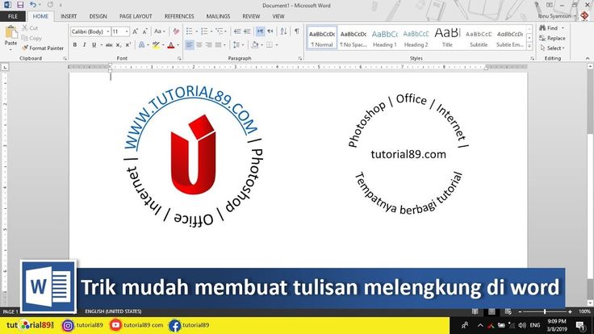The width and height of the screenshot is (594, 334).
Task: Open the Windows notification center icon
Action: [x=580, y=325]
